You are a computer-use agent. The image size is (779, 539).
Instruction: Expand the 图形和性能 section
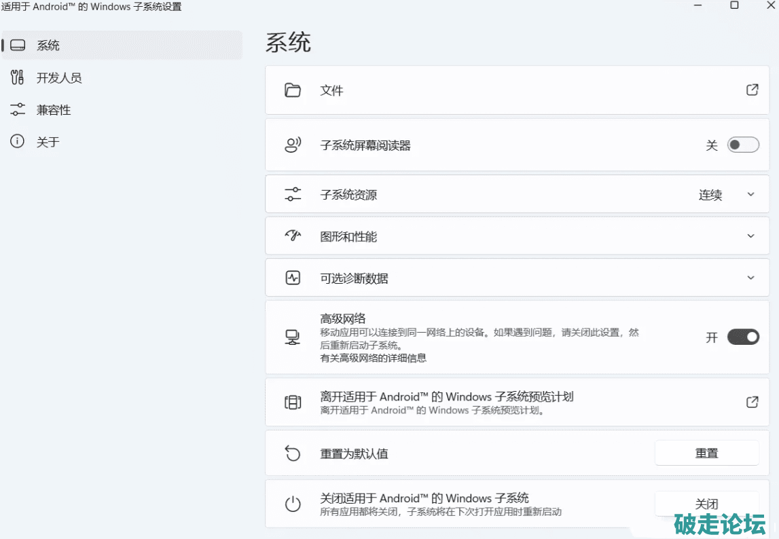pos(750,236)
